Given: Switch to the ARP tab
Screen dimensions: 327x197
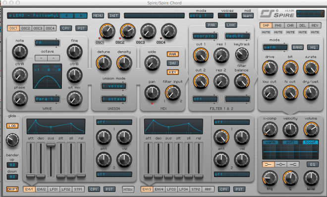Looking at the screenshot, I should [x=208, y=189].
